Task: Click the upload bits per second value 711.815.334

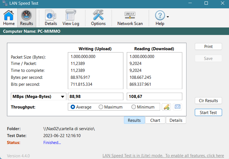Action: click(81, 84)
